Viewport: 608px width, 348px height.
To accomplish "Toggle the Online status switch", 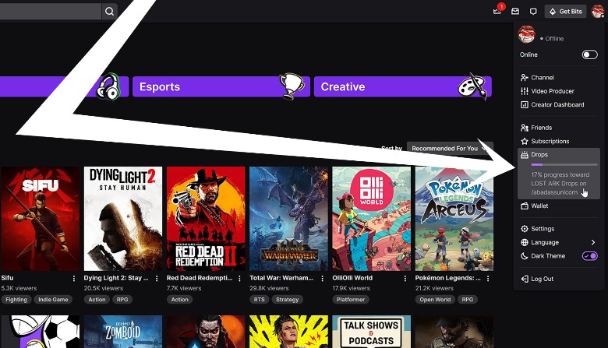I will click(x=589, y=55).
